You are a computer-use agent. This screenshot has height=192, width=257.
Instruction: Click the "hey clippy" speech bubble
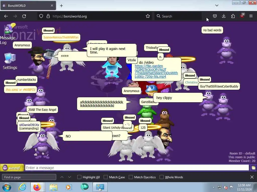click(x=178, y=98)
